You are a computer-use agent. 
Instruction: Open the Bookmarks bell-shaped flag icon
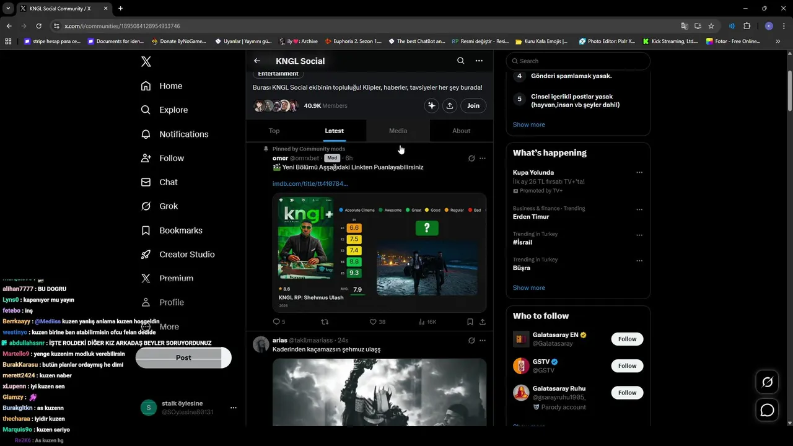click(x=146, y=230)
